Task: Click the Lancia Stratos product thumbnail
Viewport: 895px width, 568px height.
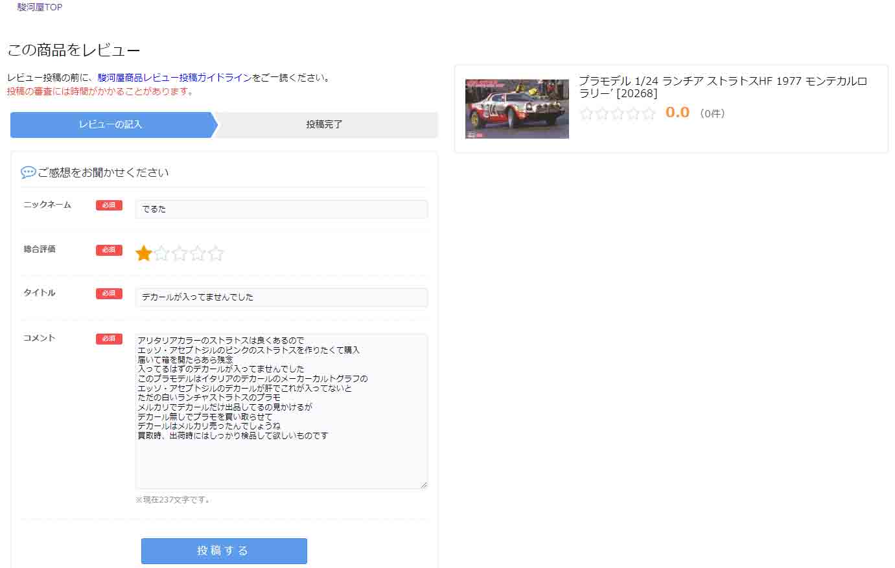Action: pyautogui.click(x=517, y=108)
